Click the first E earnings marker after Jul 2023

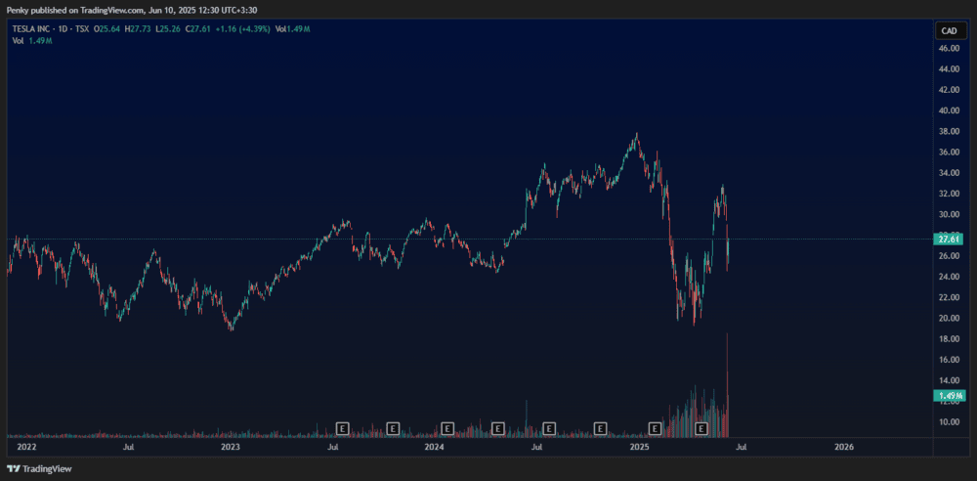[x=342, y=428]
